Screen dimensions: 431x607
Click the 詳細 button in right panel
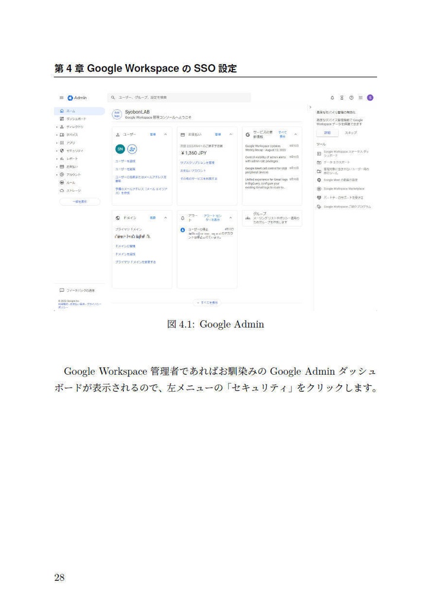tap(327, 133)
